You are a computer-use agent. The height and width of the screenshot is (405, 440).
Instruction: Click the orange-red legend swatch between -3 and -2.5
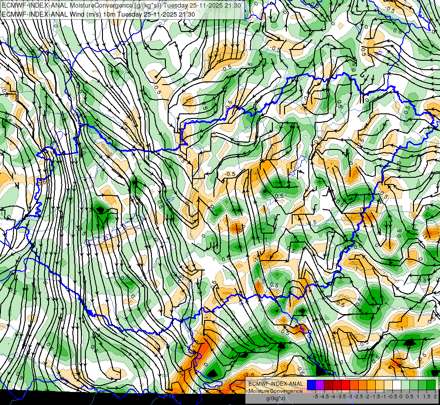coord(354,385)
